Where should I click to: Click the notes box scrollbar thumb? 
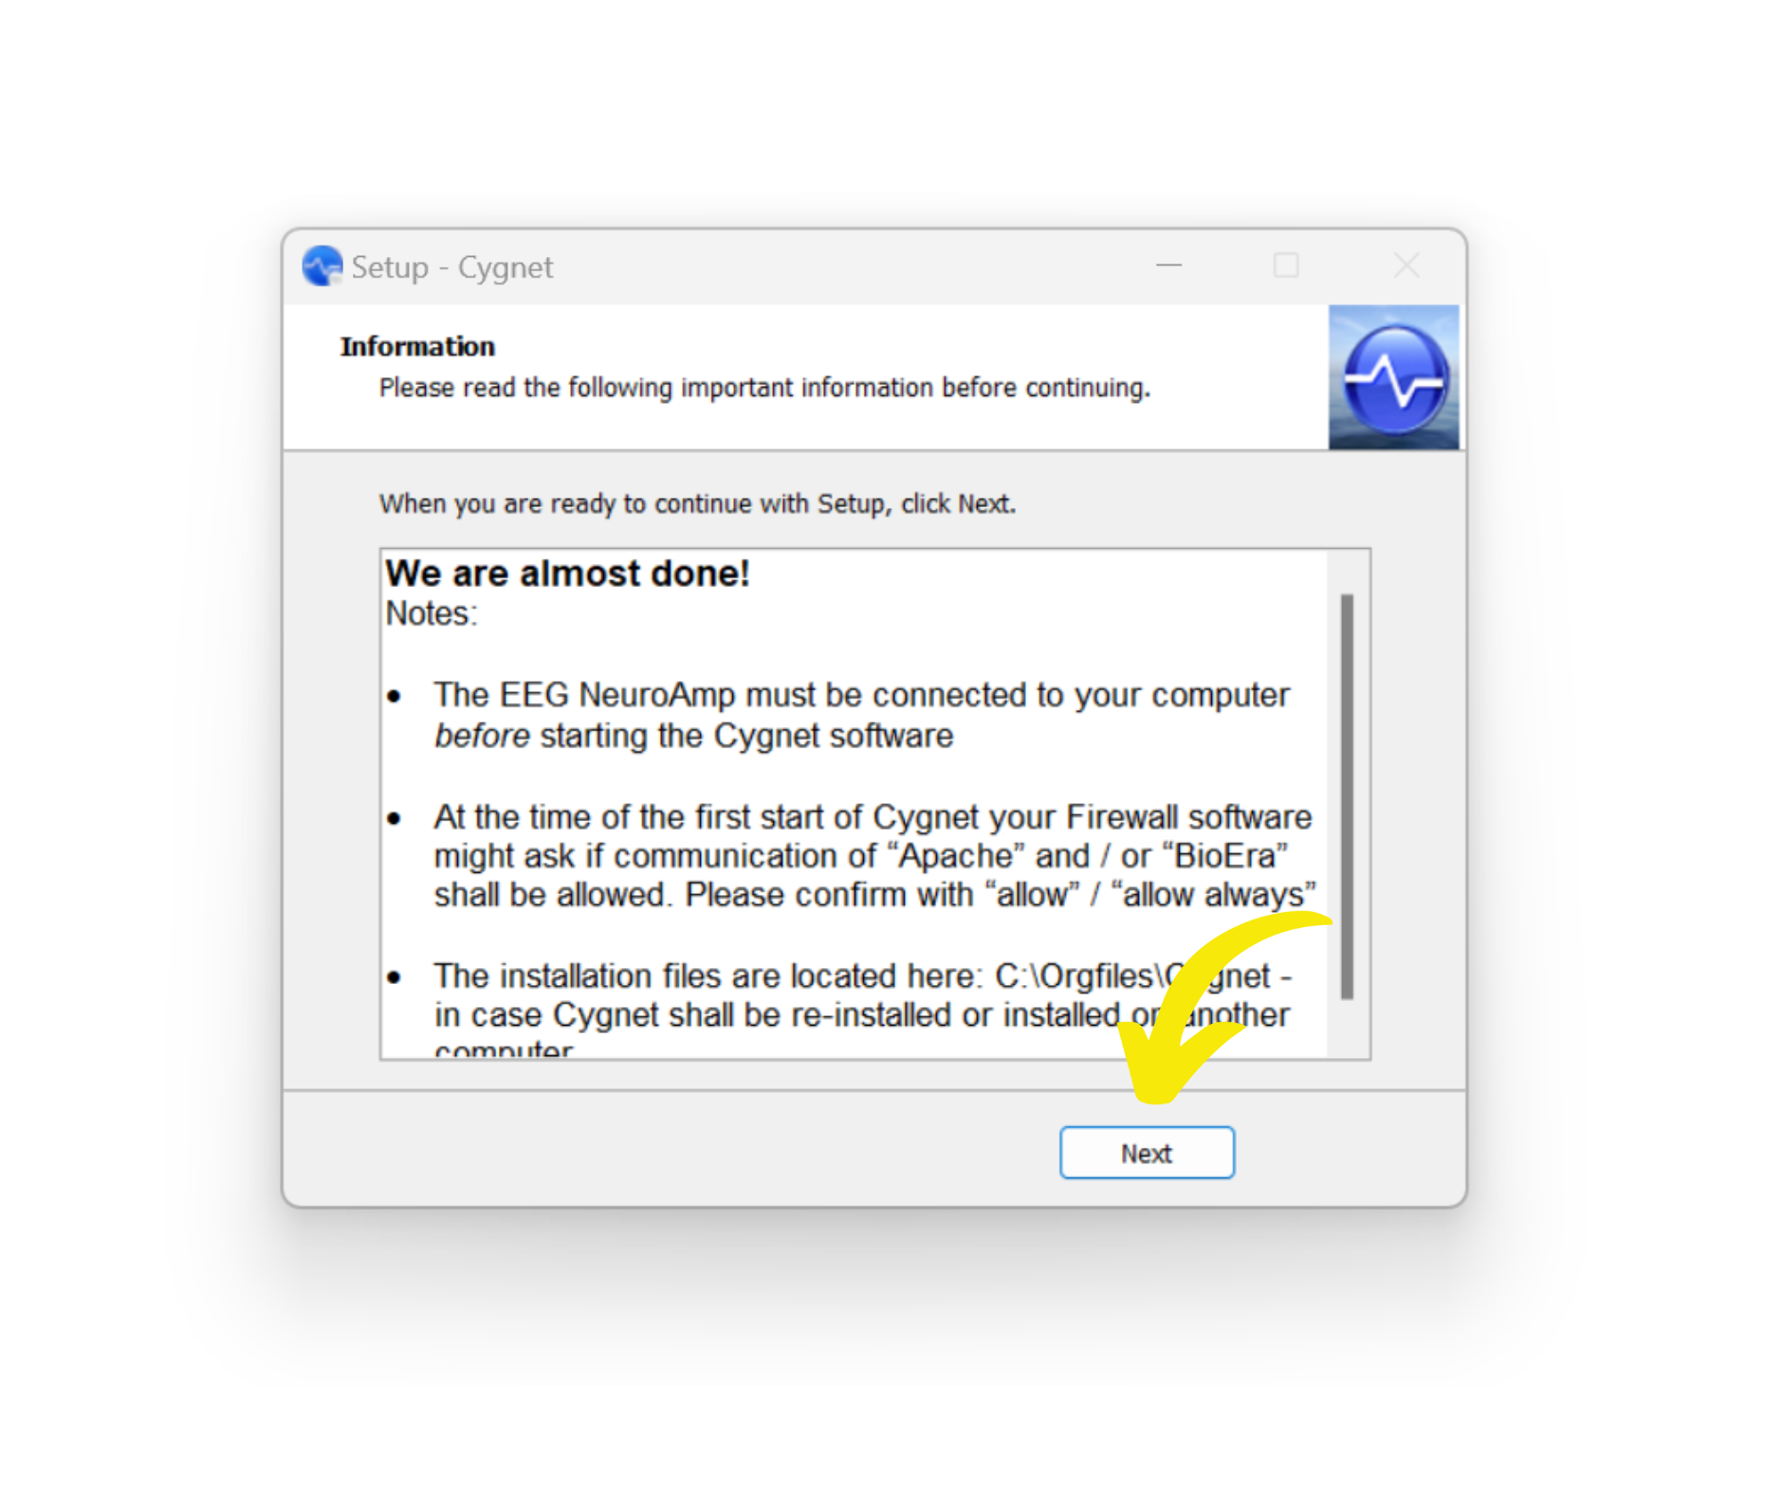coord(1347,796)
